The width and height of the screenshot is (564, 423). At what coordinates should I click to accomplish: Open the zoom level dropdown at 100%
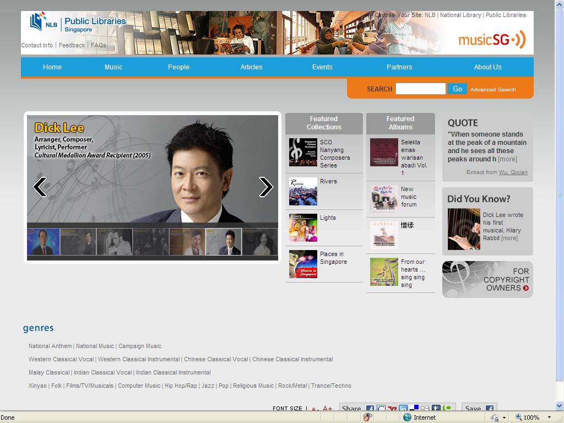(549, 417)
